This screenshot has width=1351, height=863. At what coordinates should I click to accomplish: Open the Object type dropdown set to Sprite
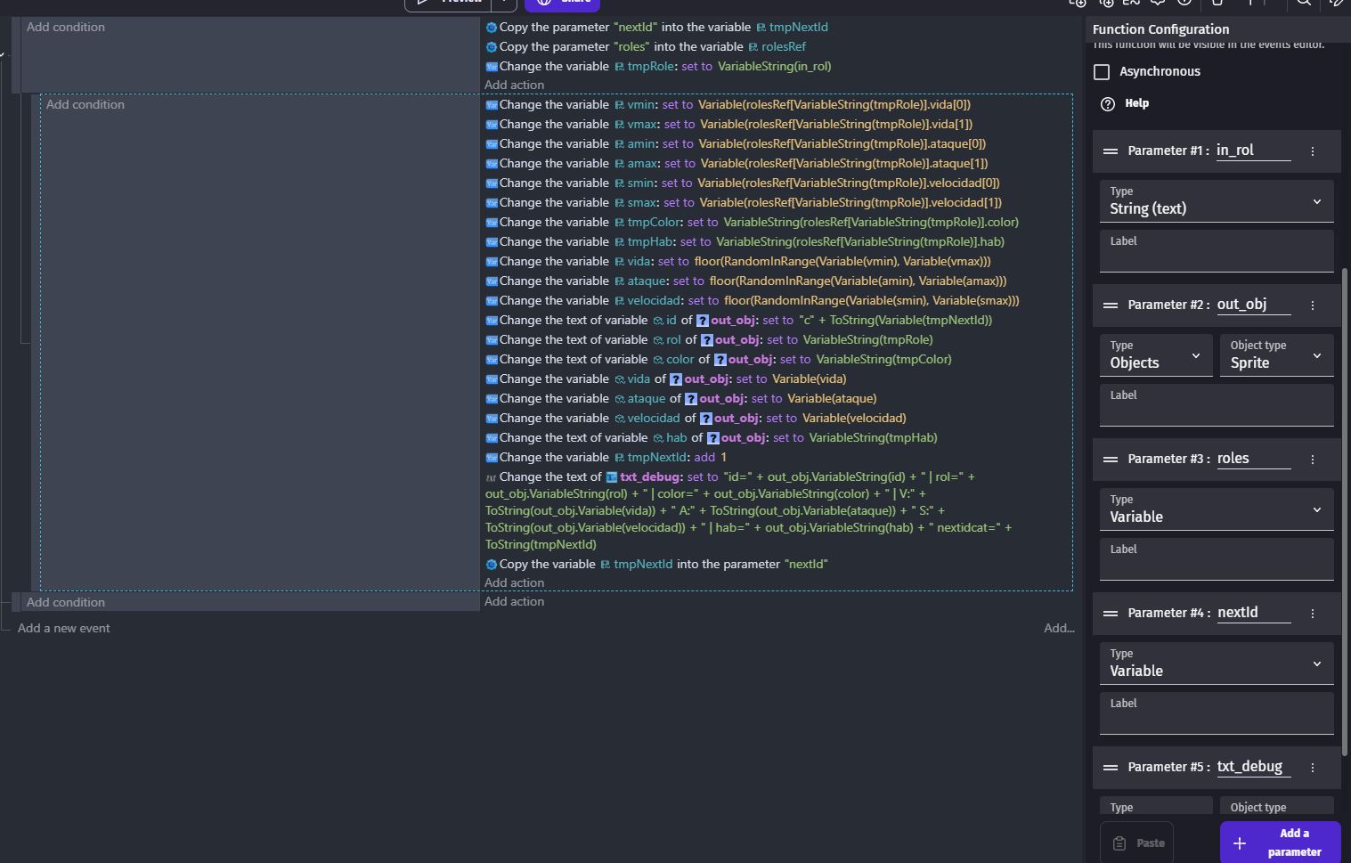(1275, 356)
